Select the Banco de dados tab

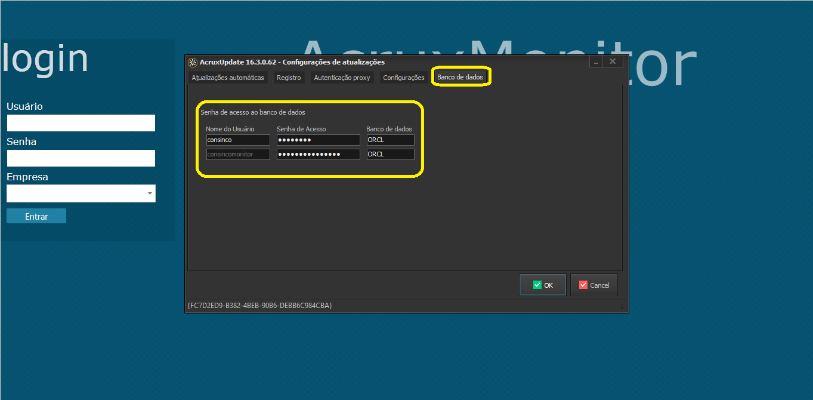pyautogui.click(x=460, y=78)
